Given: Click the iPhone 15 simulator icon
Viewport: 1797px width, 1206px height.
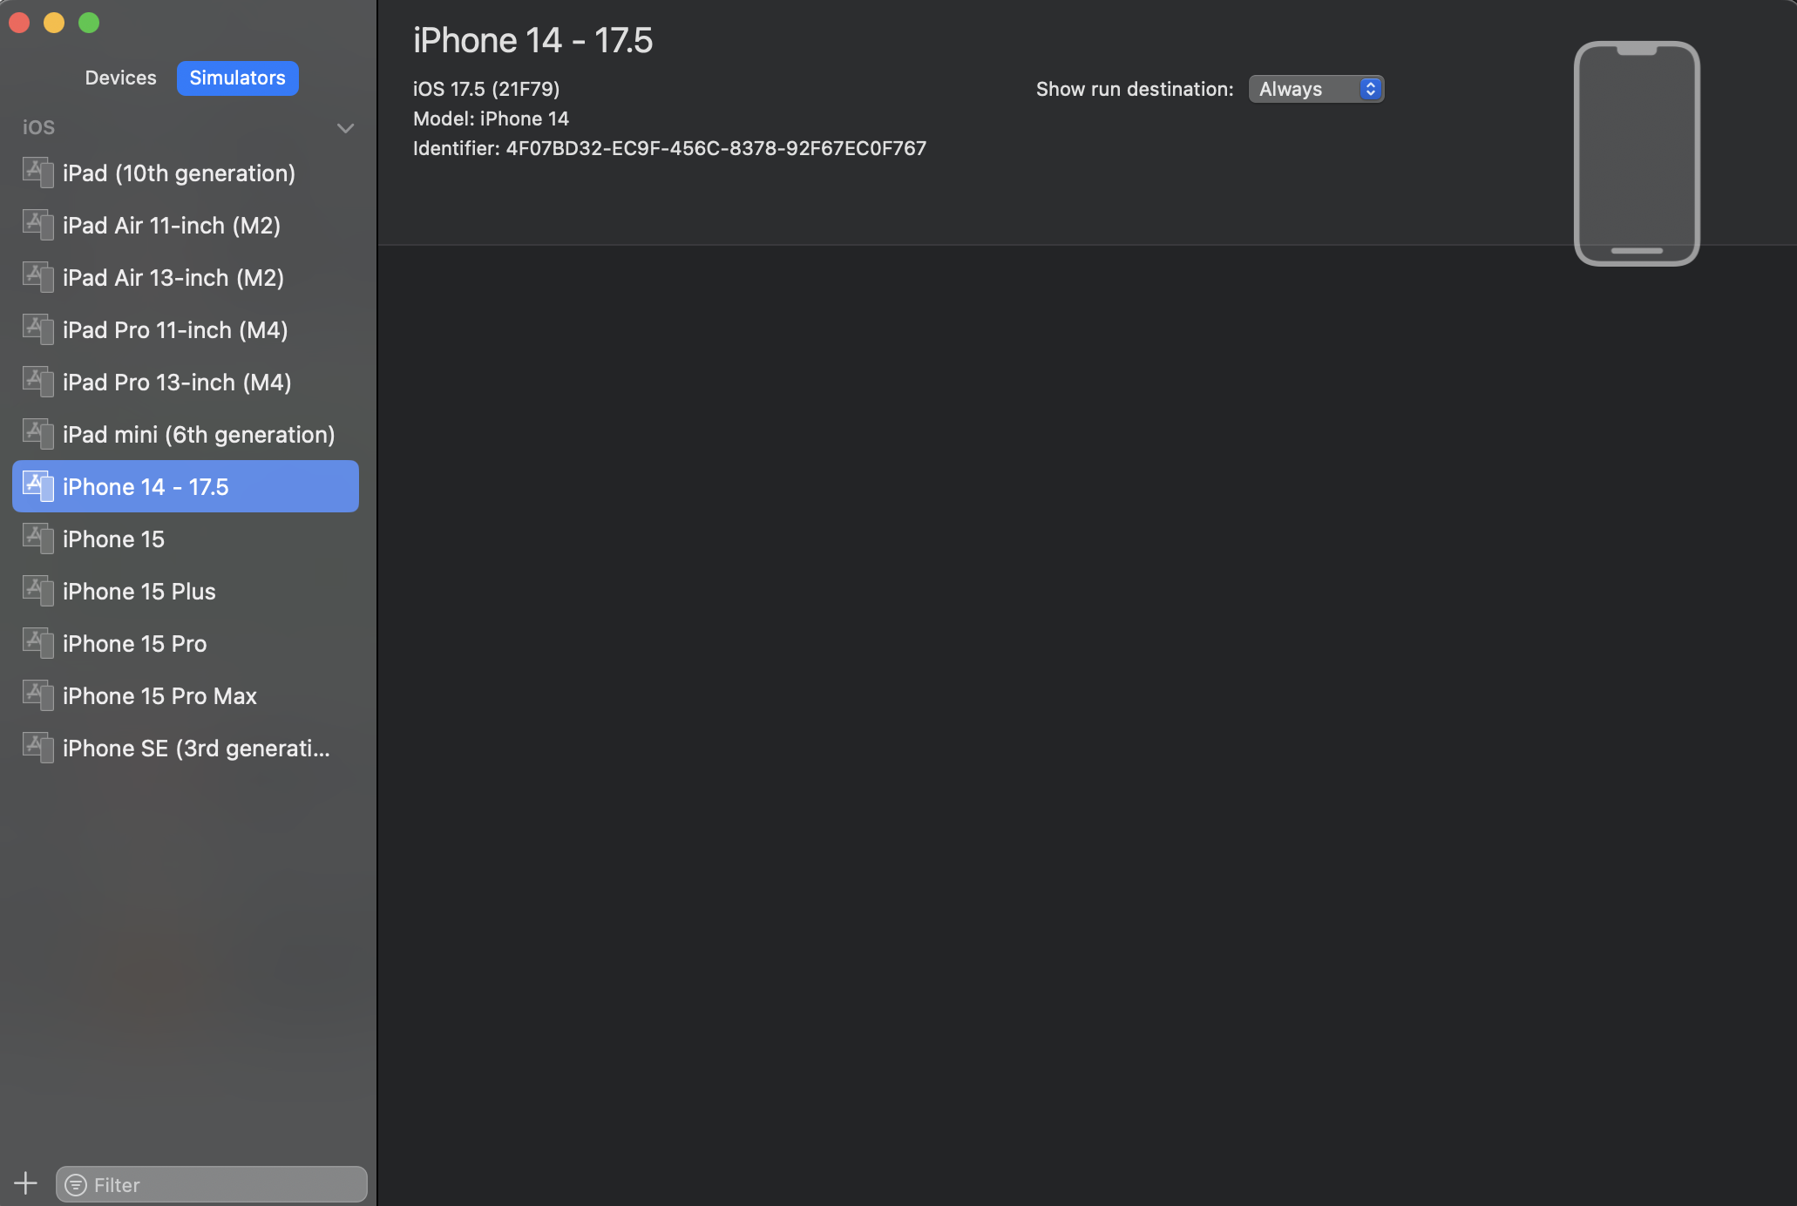Looking at the screenshot, I should tap(37, 538).
